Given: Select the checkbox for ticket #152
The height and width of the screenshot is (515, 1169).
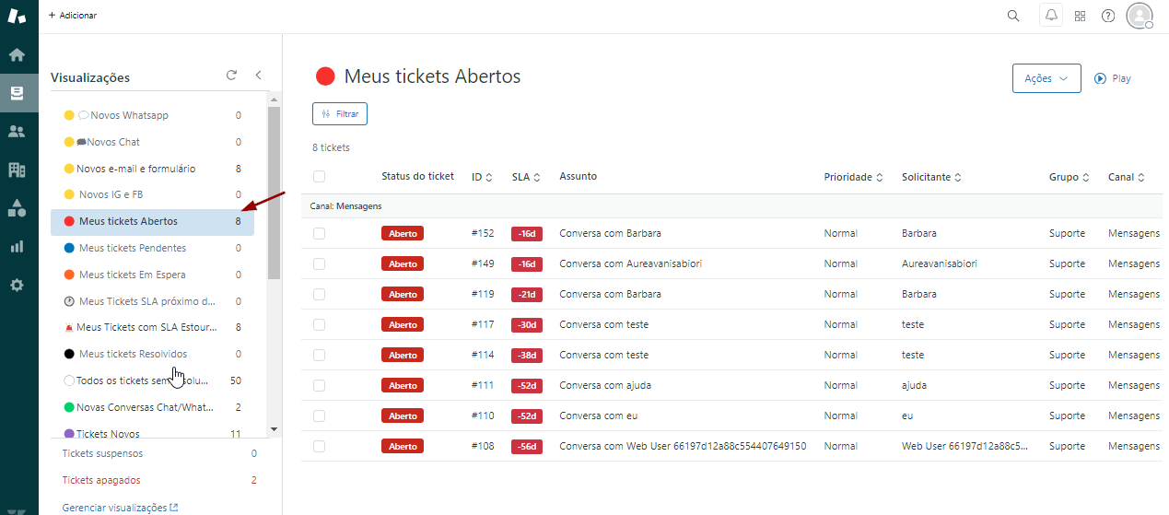Looking at the screenshot, I should (x=320, y=234).
